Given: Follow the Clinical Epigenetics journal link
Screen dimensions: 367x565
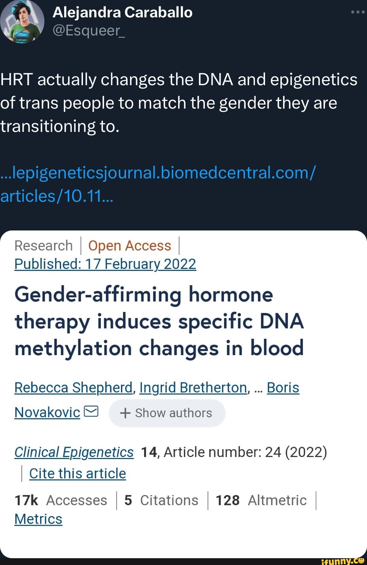Looking at the screenshot, I should coord(74,452).
